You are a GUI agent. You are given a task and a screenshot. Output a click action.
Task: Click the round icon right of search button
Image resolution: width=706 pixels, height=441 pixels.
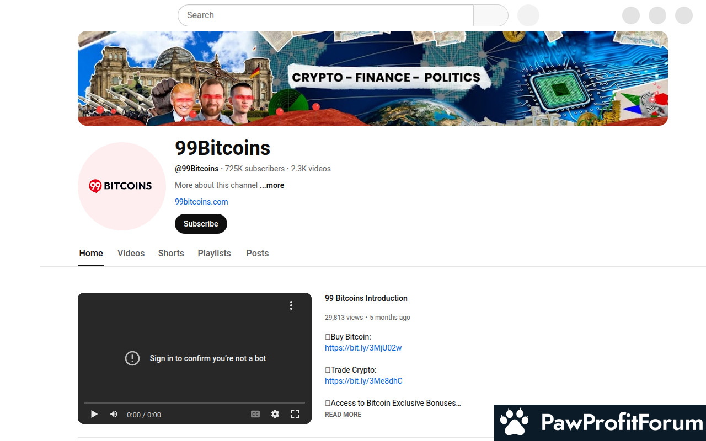pos(528,15)
